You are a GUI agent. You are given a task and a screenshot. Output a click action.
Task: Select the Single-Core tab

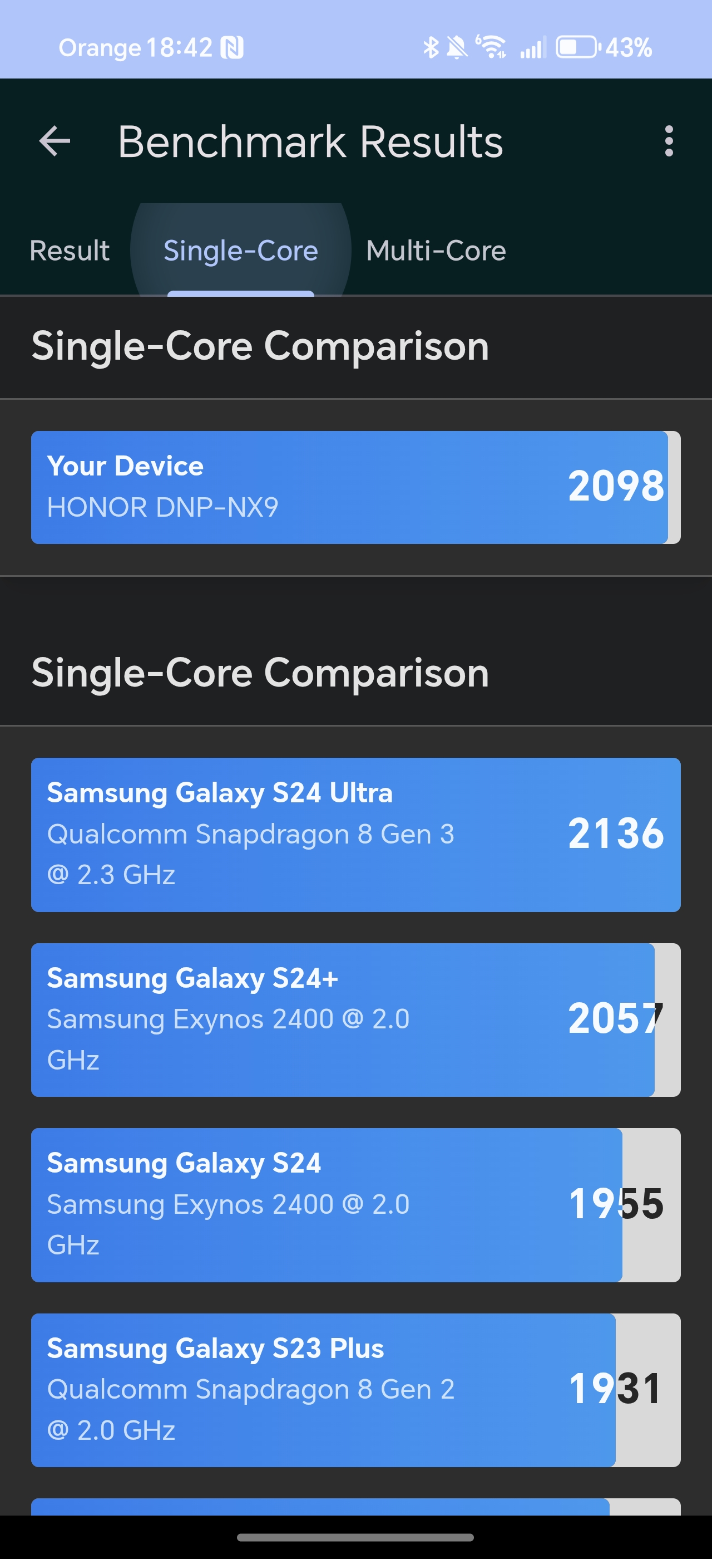coord(240,251)
